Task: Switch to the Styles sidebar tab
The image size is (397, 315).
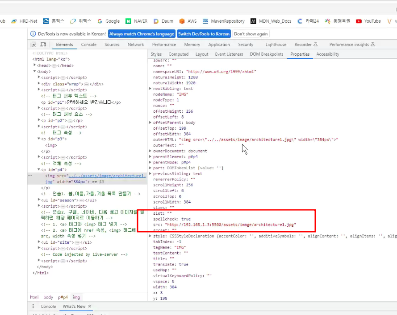Action: coord(156,54)
